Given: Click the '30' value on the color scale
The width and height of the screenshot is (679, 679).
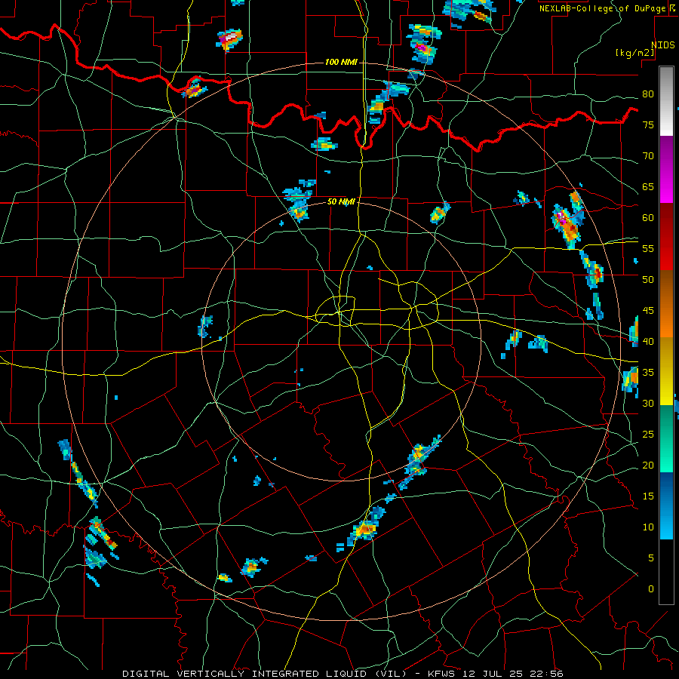Looking at the screenshot, I should [x=648, y=404].
